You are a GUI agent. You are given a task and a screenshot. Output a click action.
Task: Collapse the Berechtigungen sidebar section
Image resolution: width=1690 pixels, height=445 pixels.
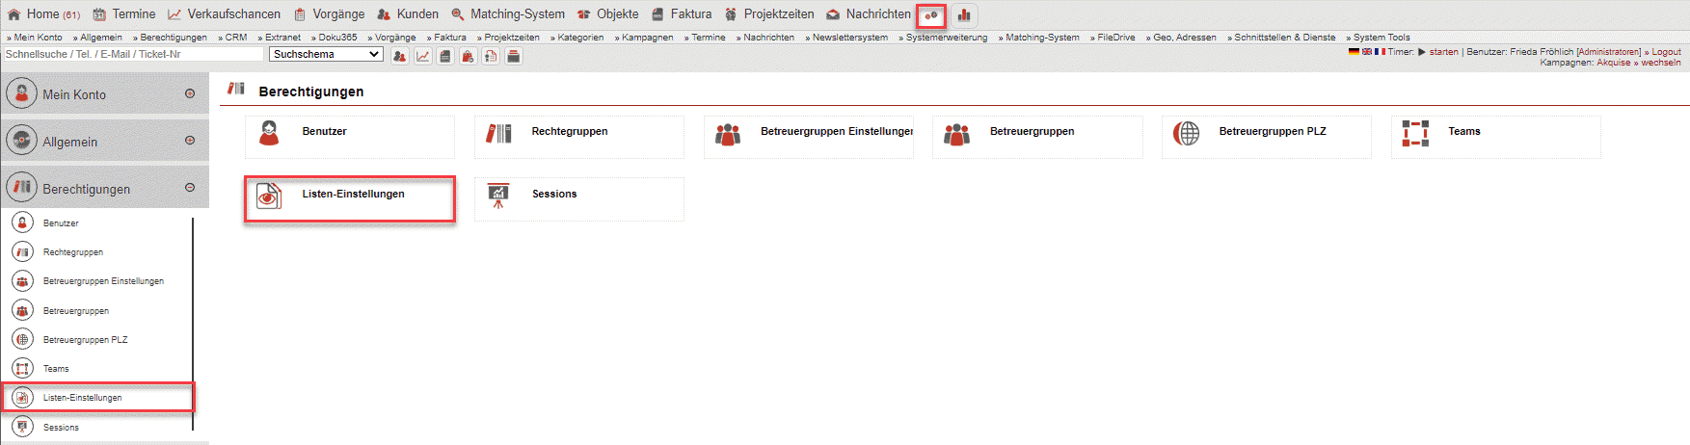coord(190,188)
